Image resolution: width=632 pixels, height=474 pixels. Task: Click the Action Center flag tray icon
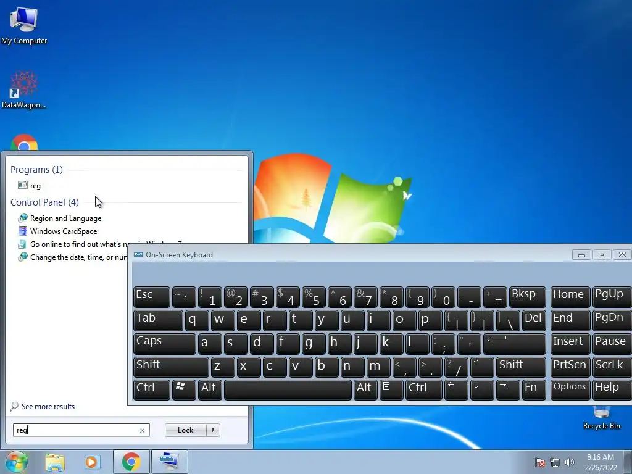[539, 462]
